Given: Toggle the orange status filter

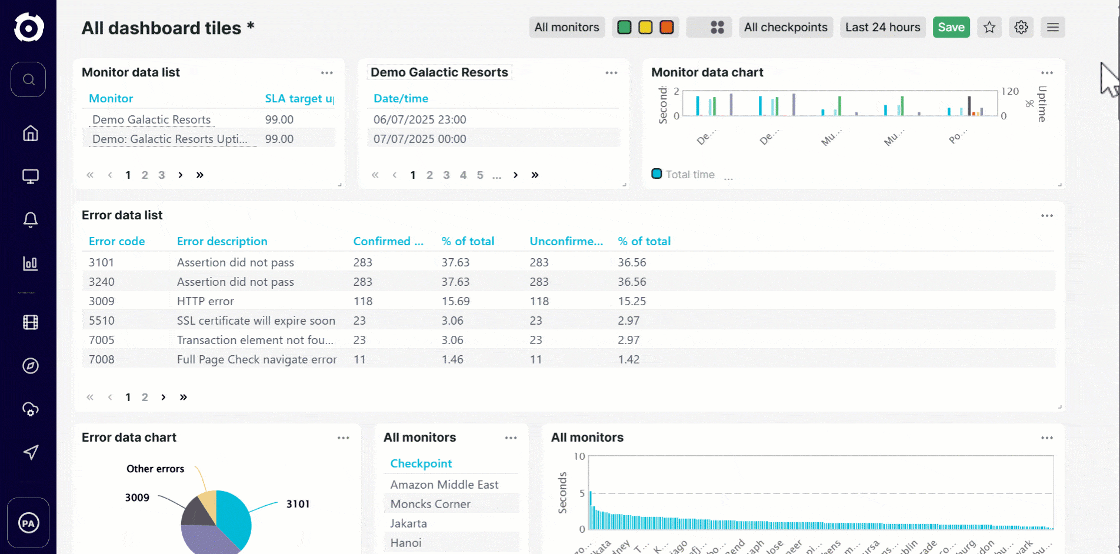Looking at the screenshot, I should pyautogui.click(x=666, y=26).
